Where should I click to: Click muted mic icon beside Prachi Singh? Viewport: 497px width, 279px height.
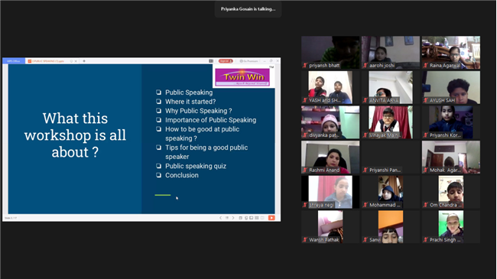coord(425,240)
